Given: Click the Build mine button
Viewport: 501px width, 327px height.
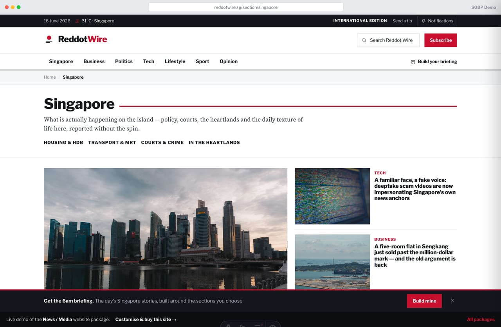Looking at the screenshot, I should (x=424, y=301).
